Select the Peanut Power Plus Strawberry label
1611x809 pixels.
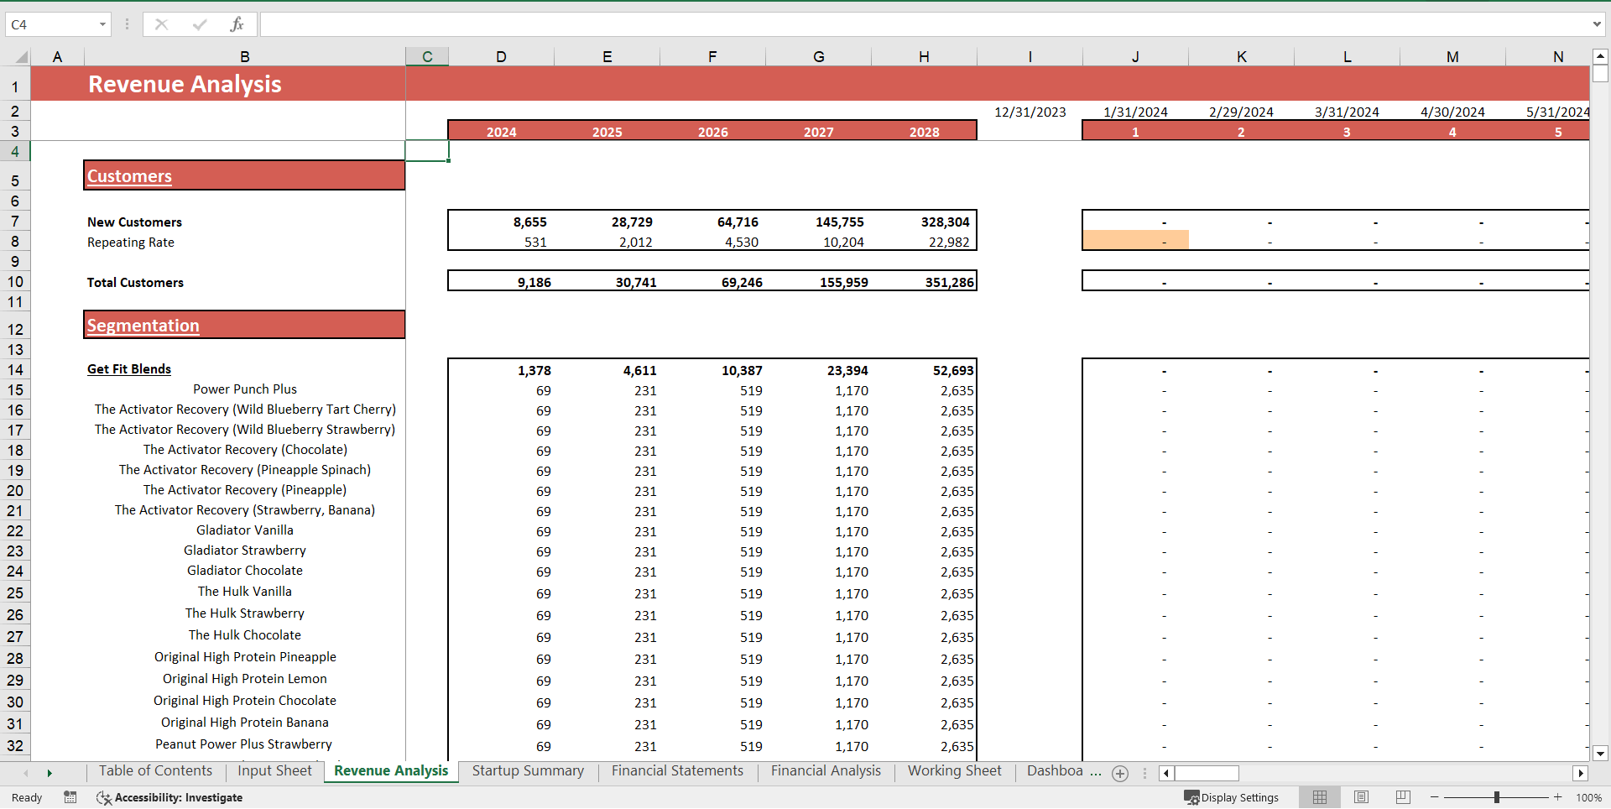pyautogui.click(x=243, y=744)
